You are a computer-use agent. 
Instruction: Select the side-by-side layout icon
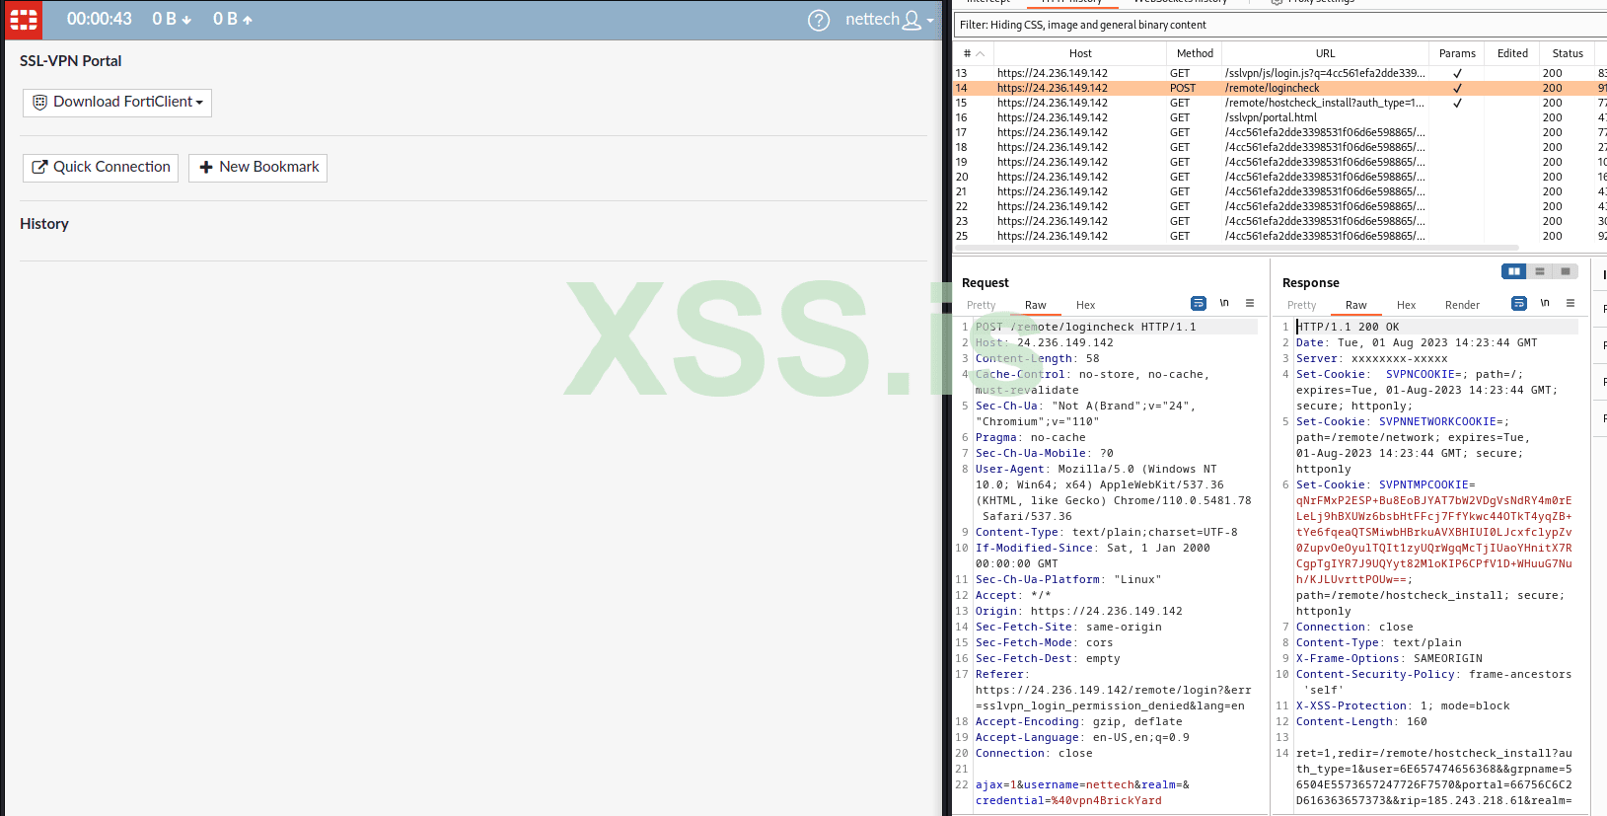(x=1513, y=271)
